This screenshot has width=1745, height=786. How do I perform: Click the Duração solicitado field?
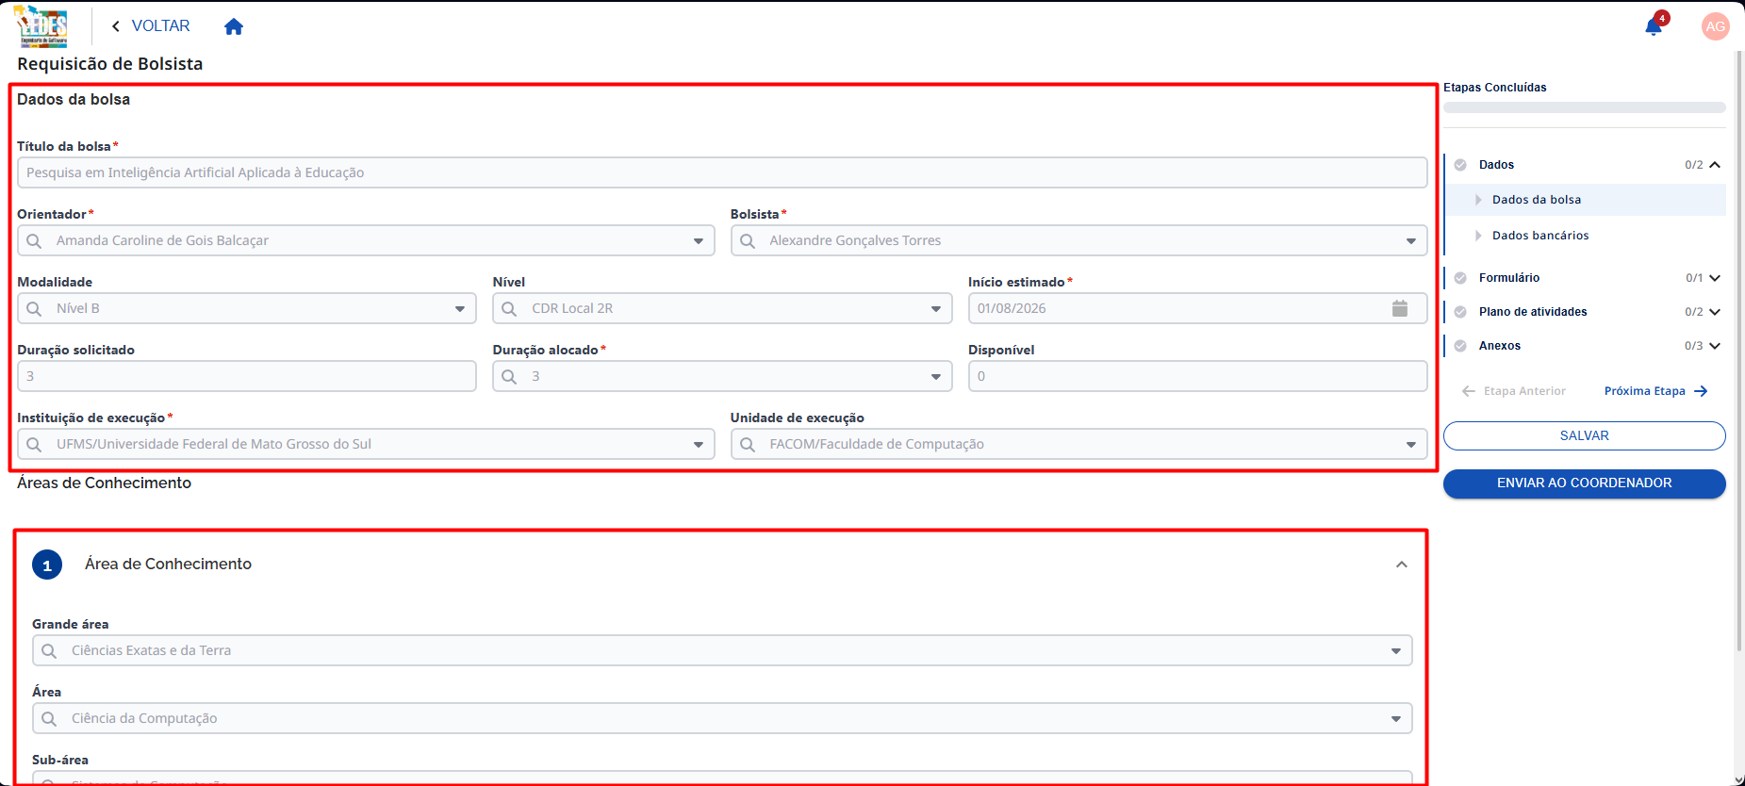(x=247, y=376)
